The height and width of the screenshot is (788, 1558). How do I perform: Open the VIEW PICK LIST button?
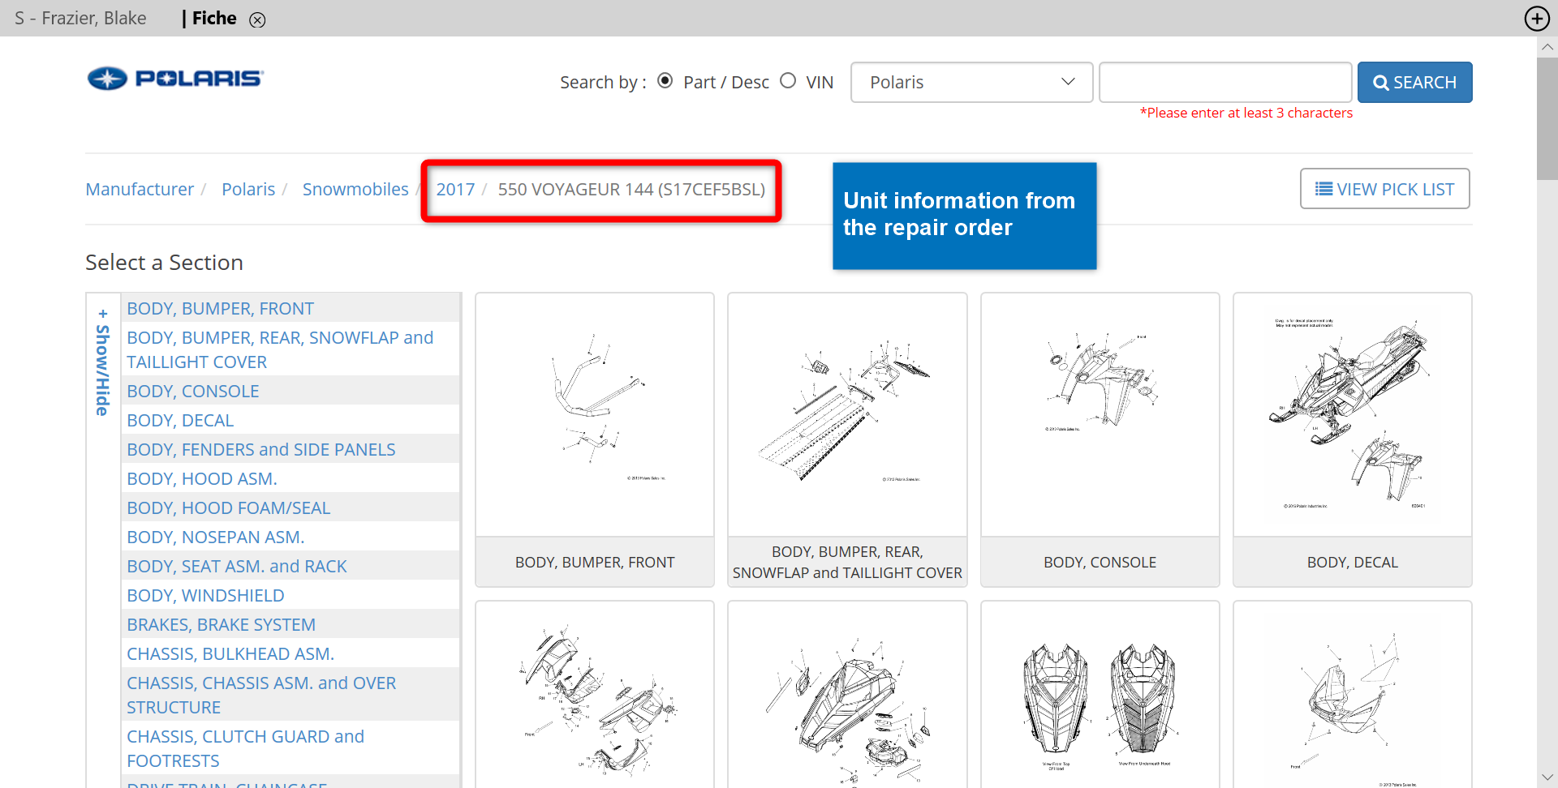pyautogui.click(x=1384, y=189)
